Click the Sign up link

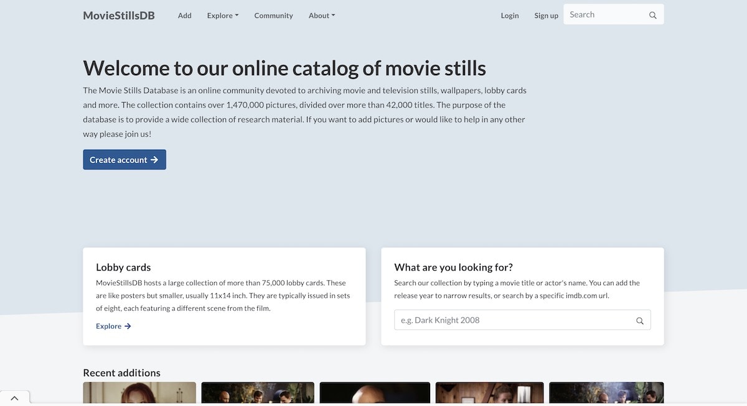(546, 16)
